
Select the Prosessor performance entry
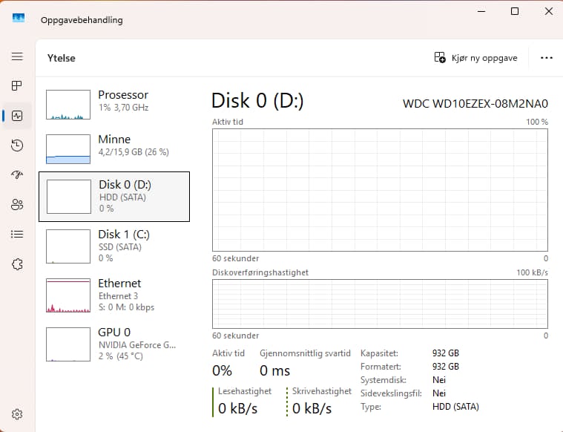click(114, 105)
